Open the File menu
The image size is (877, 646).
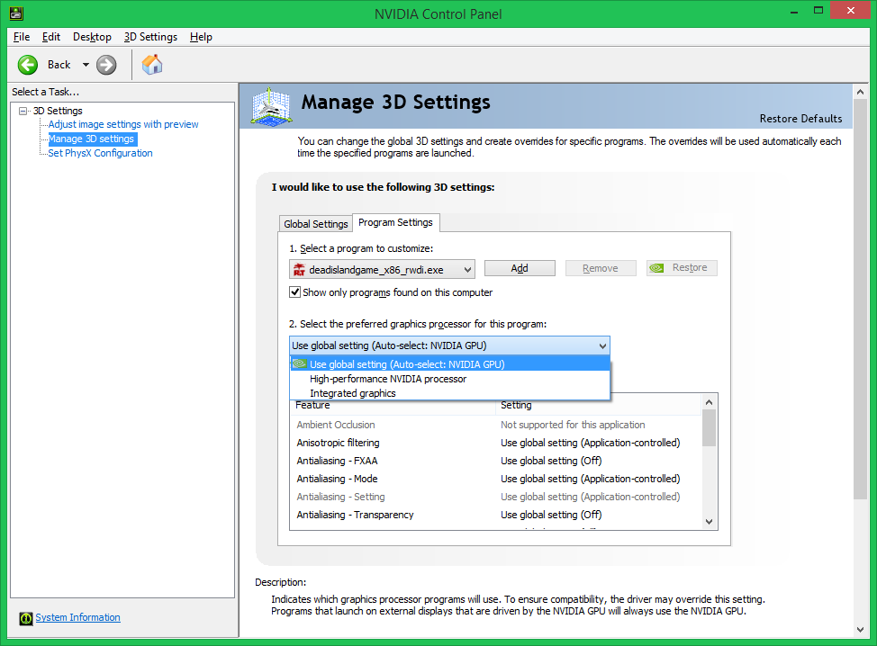(22, 37)
